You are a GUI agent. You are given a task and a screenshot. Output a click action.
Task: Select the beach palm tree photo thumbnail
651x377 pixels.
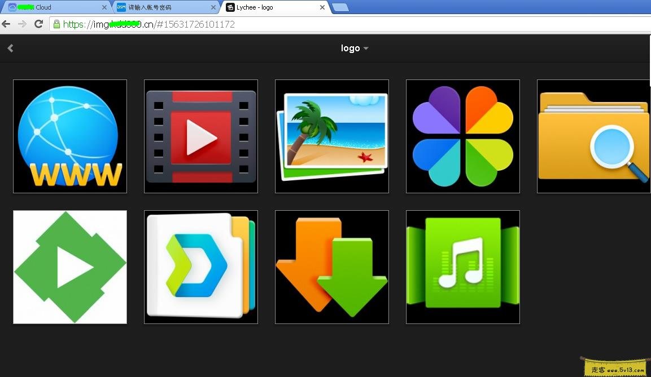[x=332, y=136]
